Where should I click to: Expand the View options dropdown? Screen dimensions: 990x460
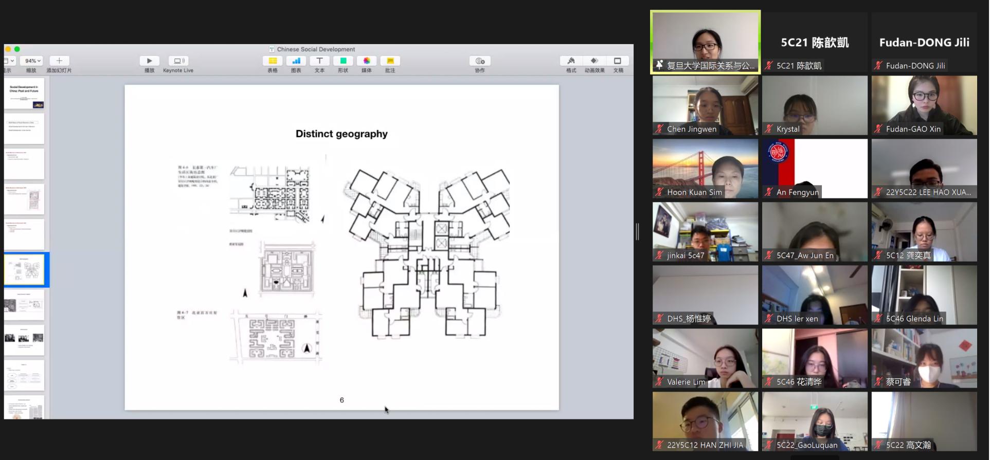[x=9, y=61]
